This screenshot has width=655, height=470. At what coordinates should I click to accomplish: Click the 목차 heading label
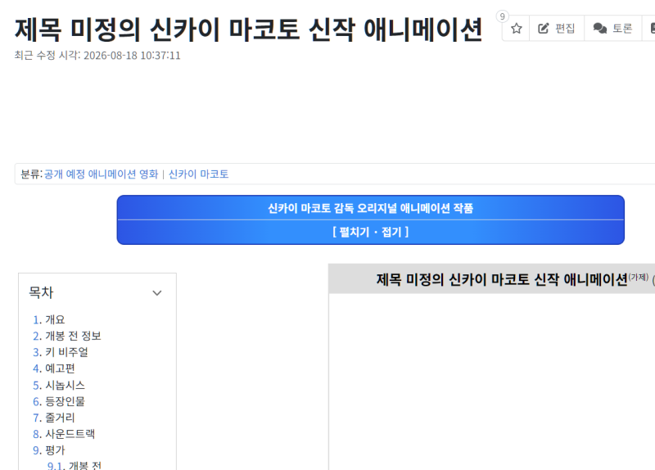pos(41,292)
